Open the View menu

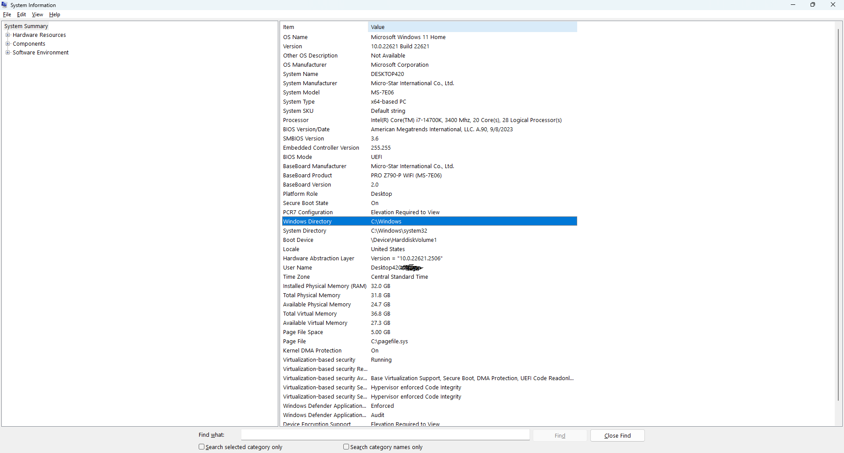tap(37, 14)
